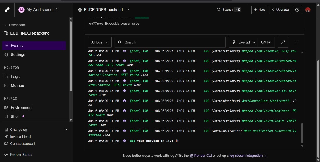The image size is (320, 162).
Task: Click the GMT+1 timezone button
Action: (x=266, y=42)
